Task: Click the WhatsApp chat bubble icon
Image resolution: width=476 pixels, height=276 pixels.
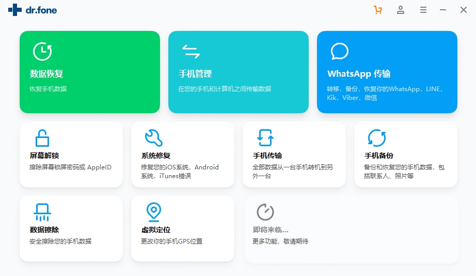Action: [339, 51]
